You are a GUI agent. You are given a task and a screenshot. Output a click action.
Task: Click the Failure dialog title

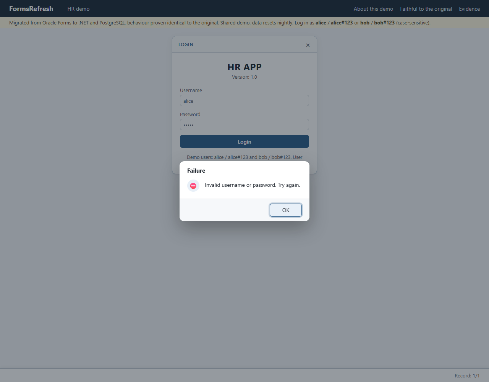[196, 171]
